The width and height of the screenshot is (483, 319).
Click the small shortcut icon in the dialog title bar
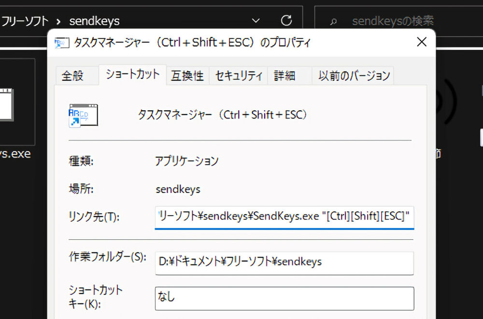click(62, 43)
